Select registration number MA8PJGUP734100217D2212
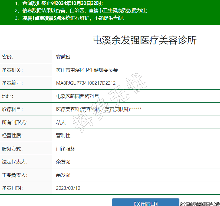The width and height of the screenshot is (220, 206). coord(86,83)
